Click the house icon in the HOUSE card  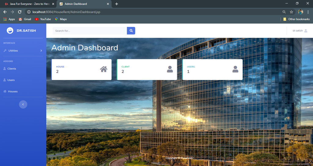coord(104,69)
